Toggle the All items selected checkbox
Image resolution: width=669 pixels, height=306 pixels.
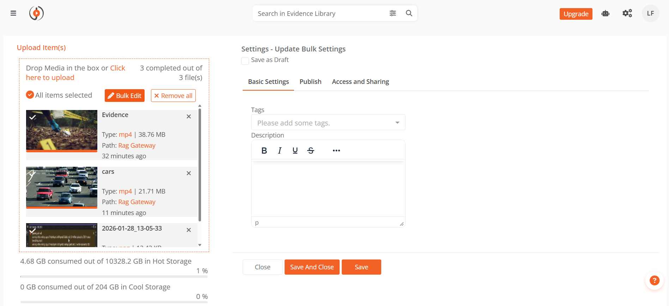(30, 95)
